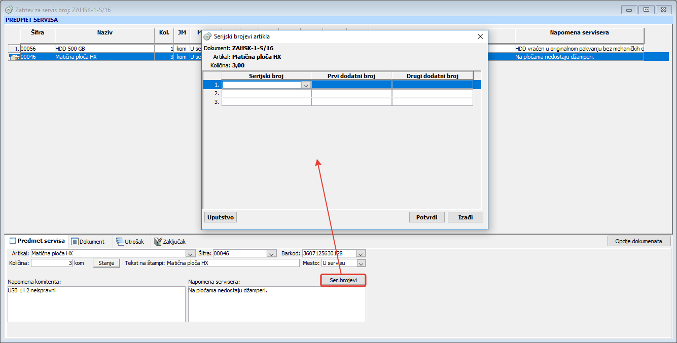Click HDD vraćen u originalnom pakovanju cell
This screenshot has height=343, width=677.
point(579,49)
